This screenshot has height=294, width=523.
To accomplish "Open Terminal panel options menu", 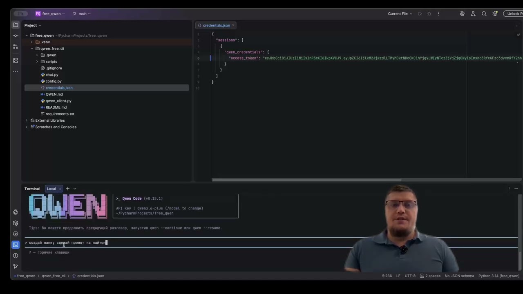I will pyautogui.click(x=509, y=189).
